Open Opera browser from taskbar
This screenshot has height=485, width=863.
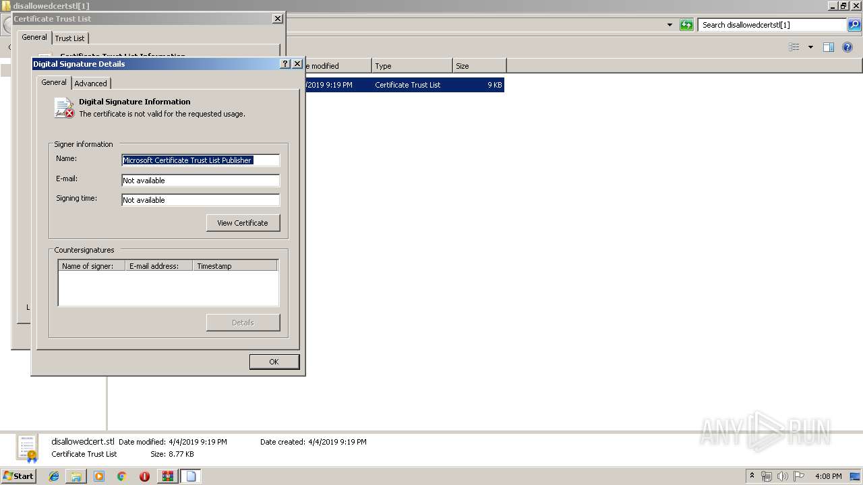144,476
